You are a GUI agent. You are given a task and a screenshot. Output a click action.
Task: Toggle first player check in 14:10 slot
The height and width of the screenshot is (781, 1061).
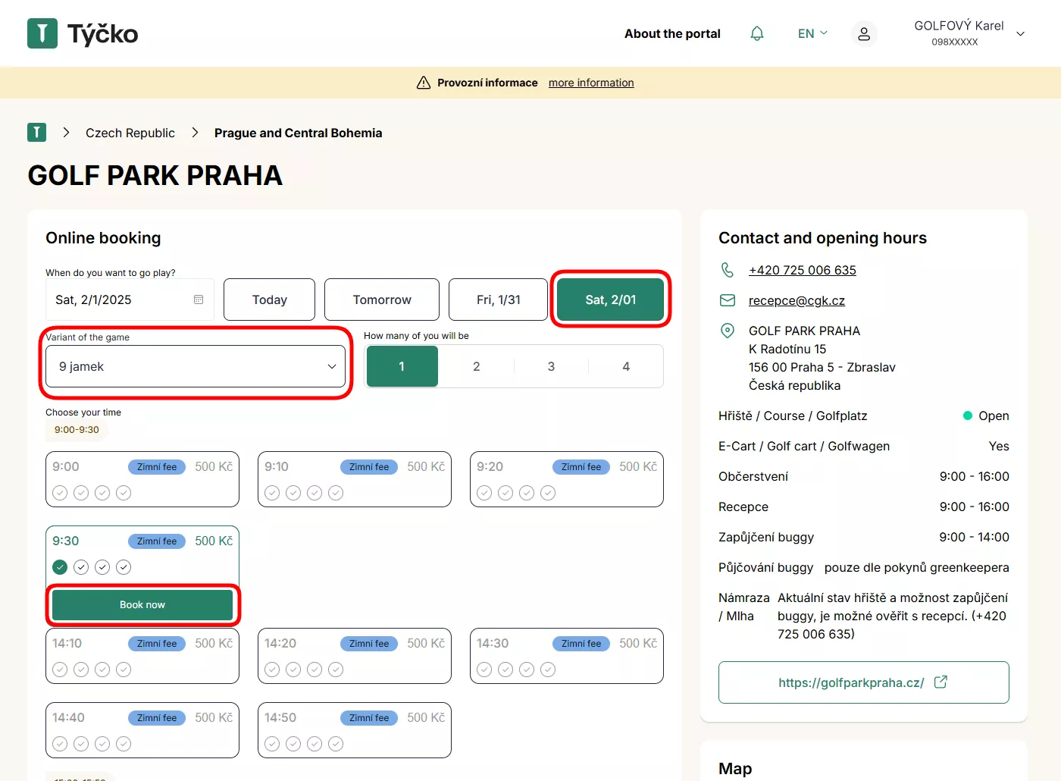coord(60,670)
